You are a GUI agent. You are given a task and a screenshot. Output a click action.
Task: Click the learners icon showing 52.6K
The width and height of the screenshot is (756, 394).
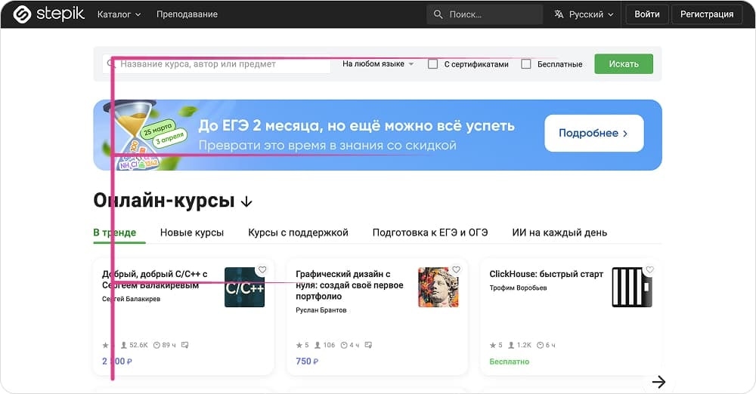point(124,345)
